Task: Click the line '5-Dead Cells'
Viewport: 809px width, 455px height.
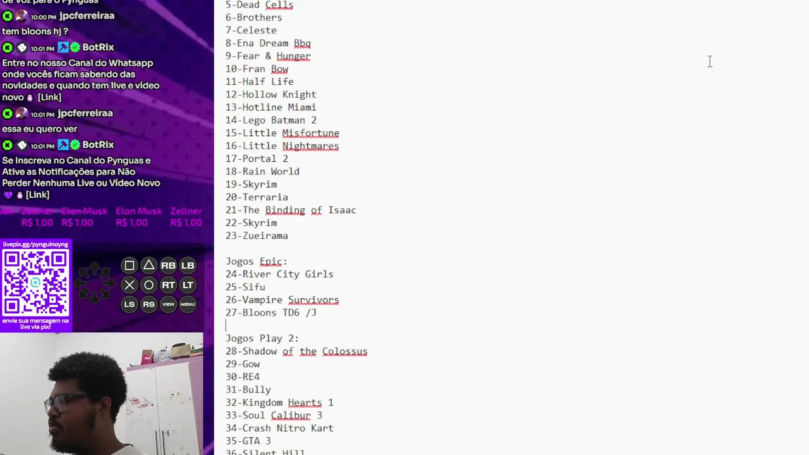Action: coord(259,5)
